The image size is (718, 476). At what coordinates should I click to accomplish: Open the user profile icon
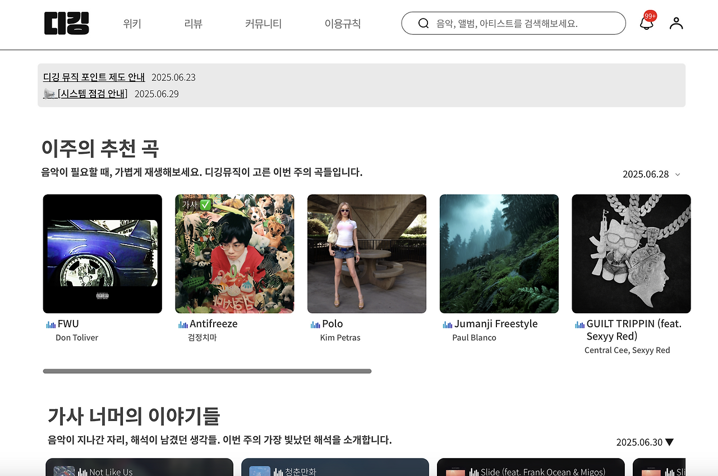(676, 23)
